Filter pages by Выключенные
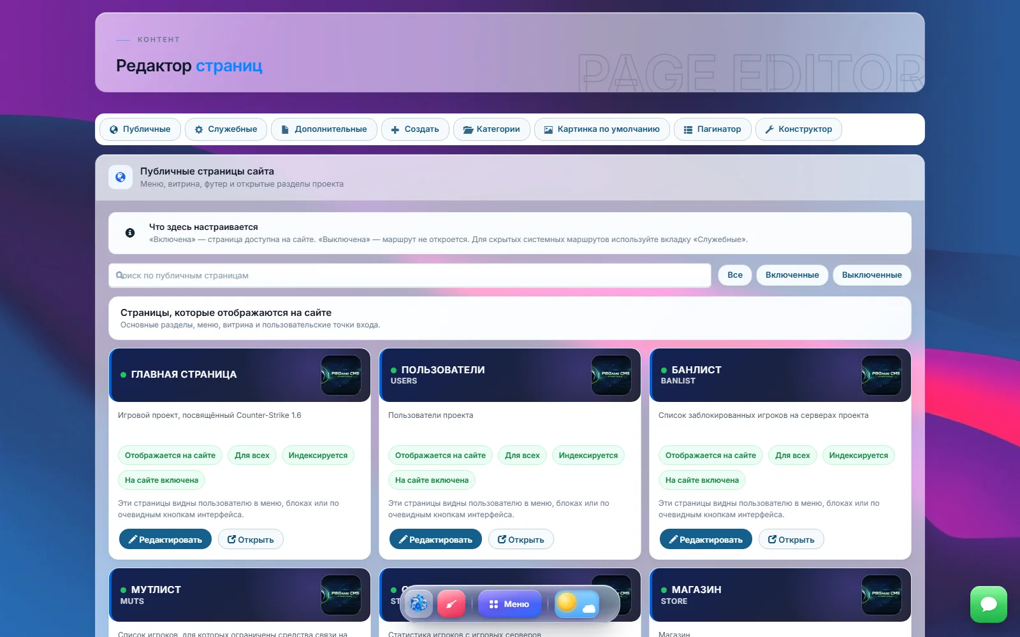The width and height of the screenshot is (1020, 637). (x=872, y=275)
